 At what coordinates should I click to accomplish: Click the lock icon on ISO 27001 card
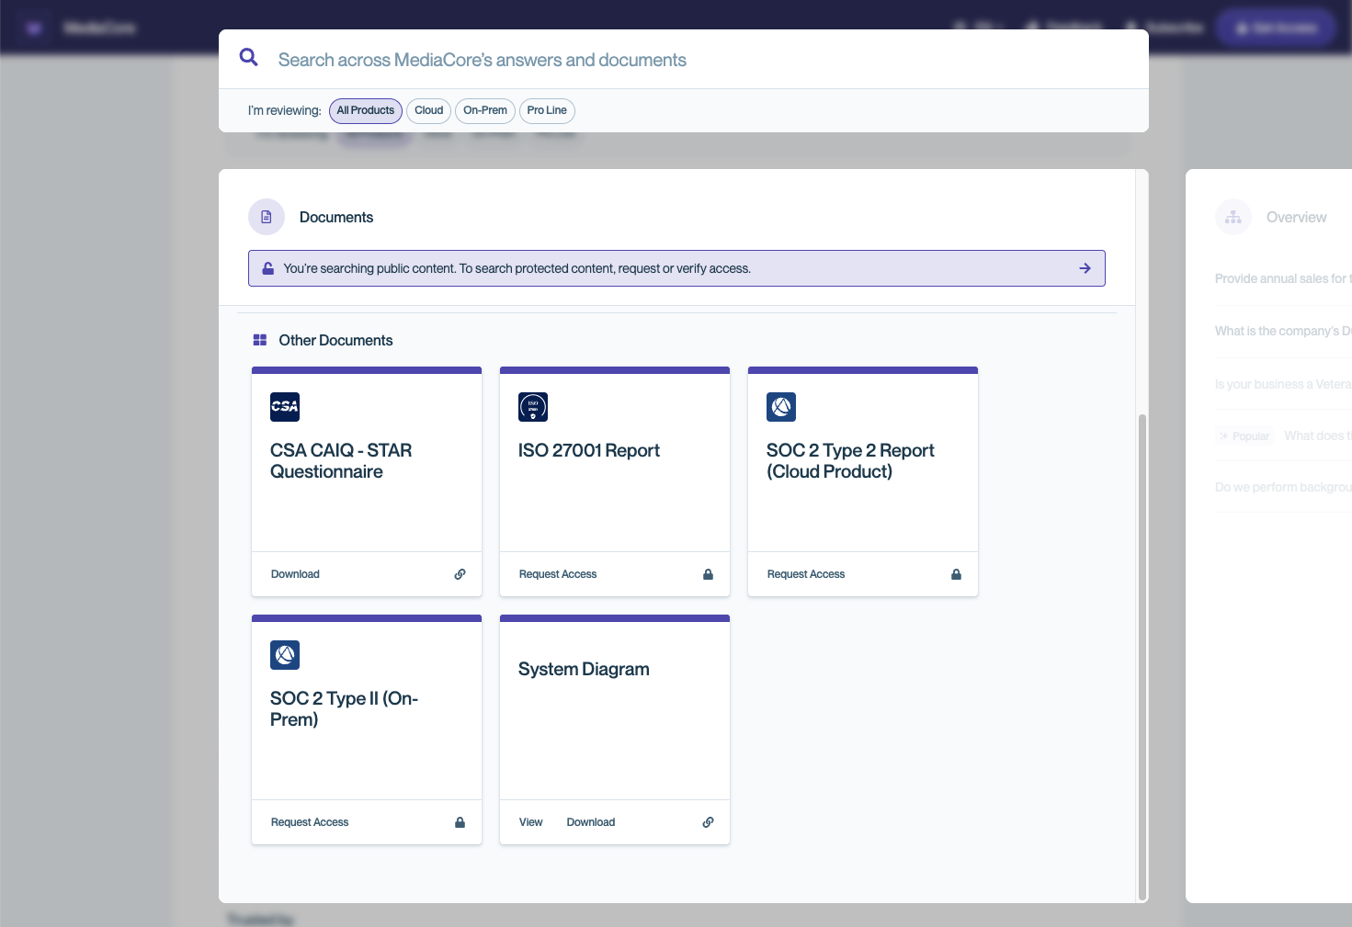[709, 574]
